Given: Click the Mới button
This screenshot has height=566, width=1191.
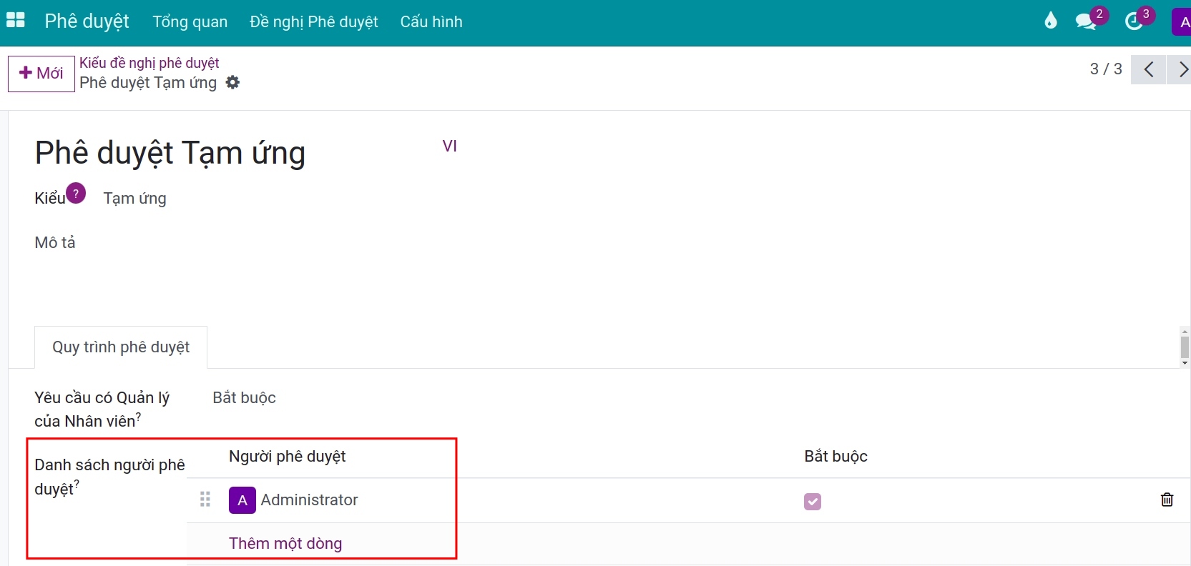Looking at the screenshot, I should click(41, 74).
